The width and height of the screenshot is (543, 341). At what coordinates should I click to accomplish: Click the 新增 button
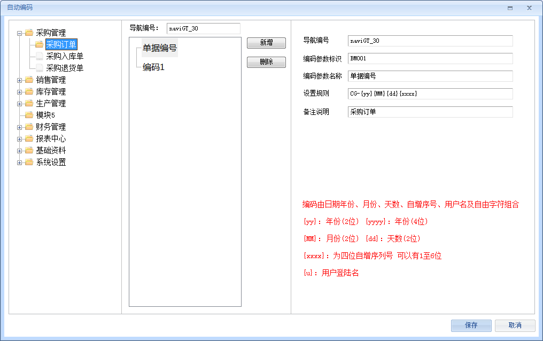tap(266, 43)
